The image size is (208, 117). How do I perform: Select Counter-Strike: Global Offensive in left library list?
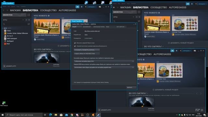pyautogui.click(x=16, y=33)
